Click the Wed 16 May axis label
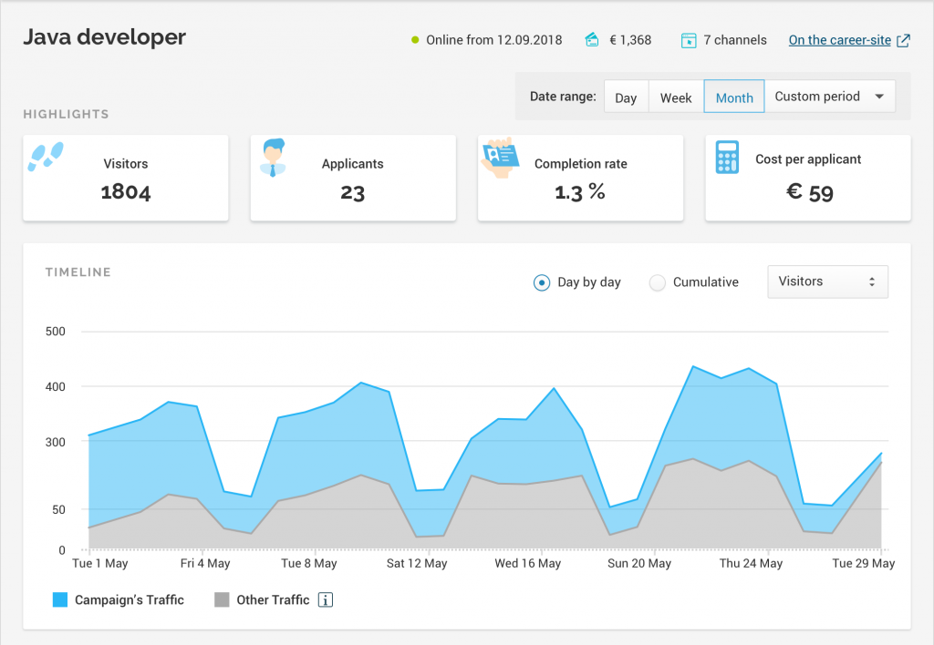934x645 pixels. tap(528, 564)
